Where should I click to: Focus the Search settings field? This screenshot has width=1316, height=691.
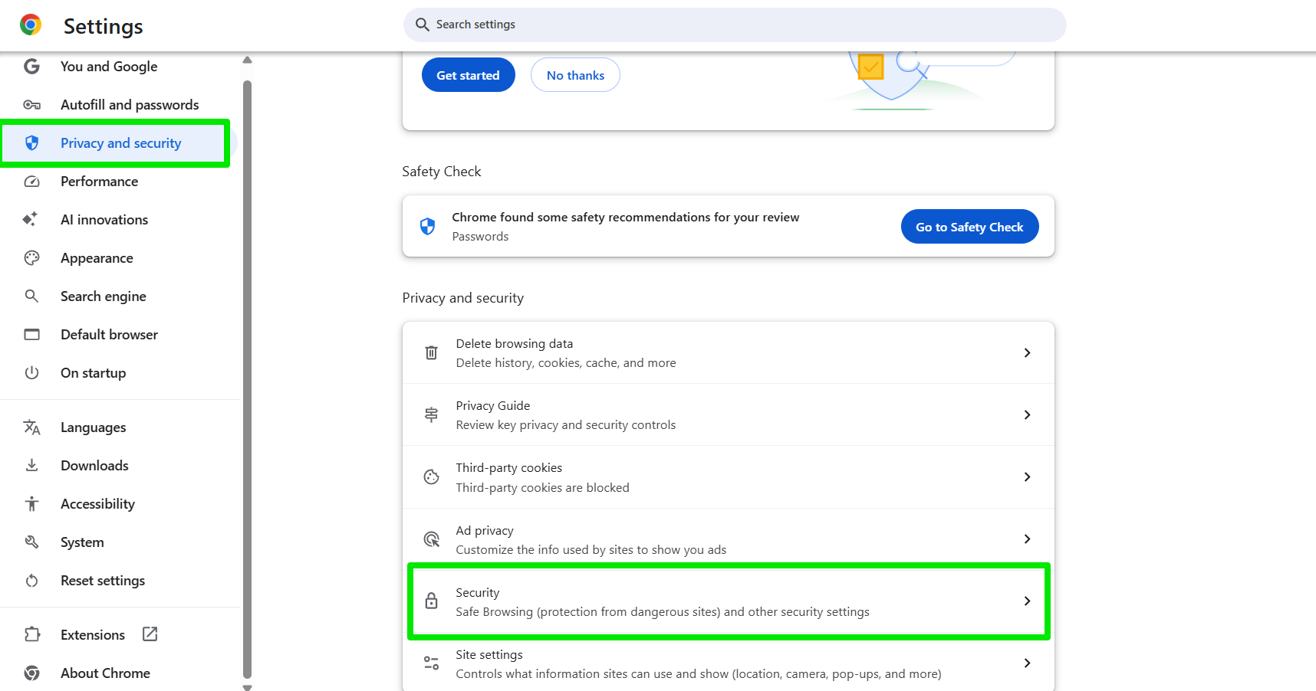tap(735, 25)
